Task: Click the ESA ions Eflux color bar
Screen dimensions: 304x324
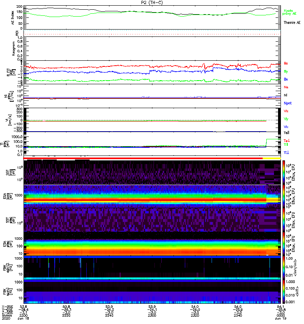Action: pos(284,196)
